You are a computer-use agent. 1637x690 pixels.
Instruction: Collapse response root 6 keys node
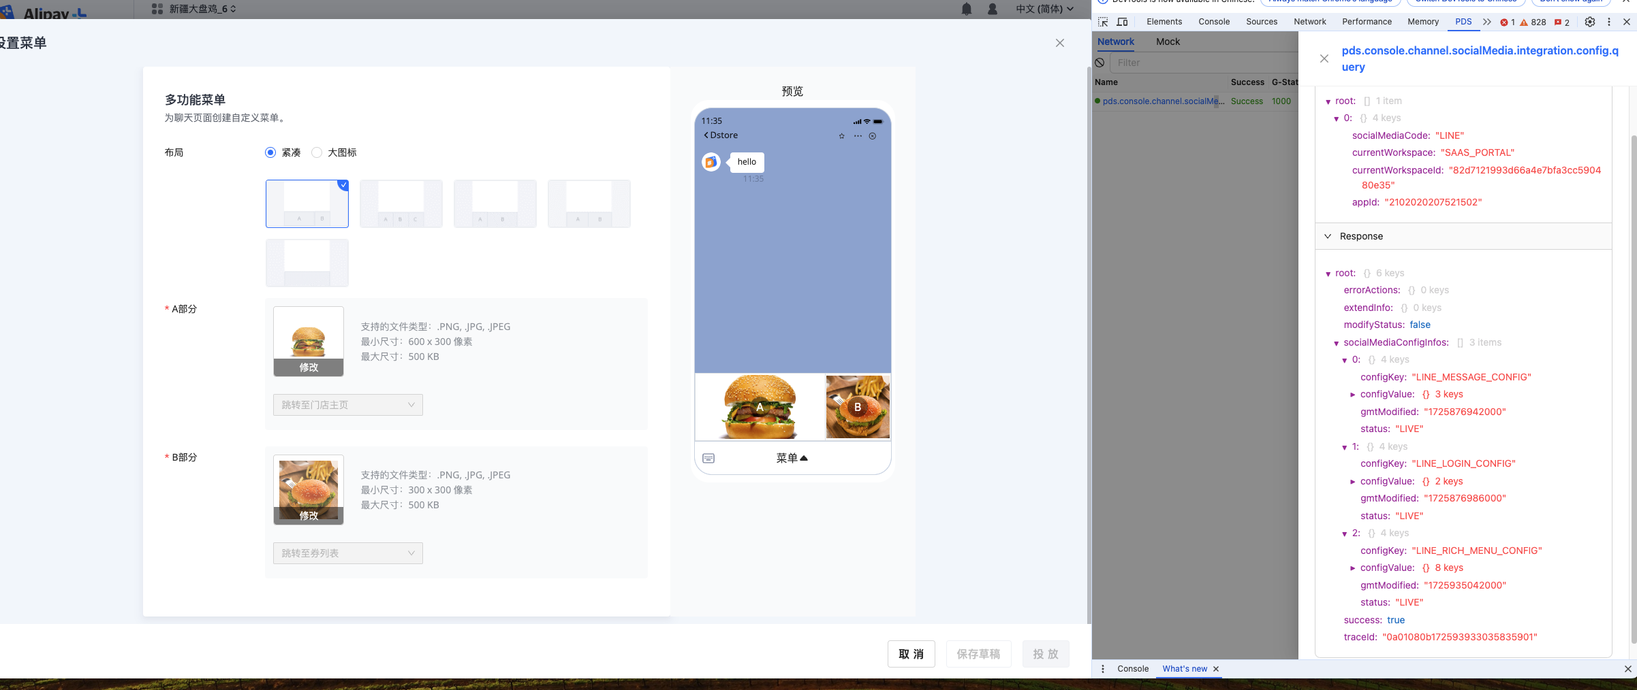click(1328, 274)
